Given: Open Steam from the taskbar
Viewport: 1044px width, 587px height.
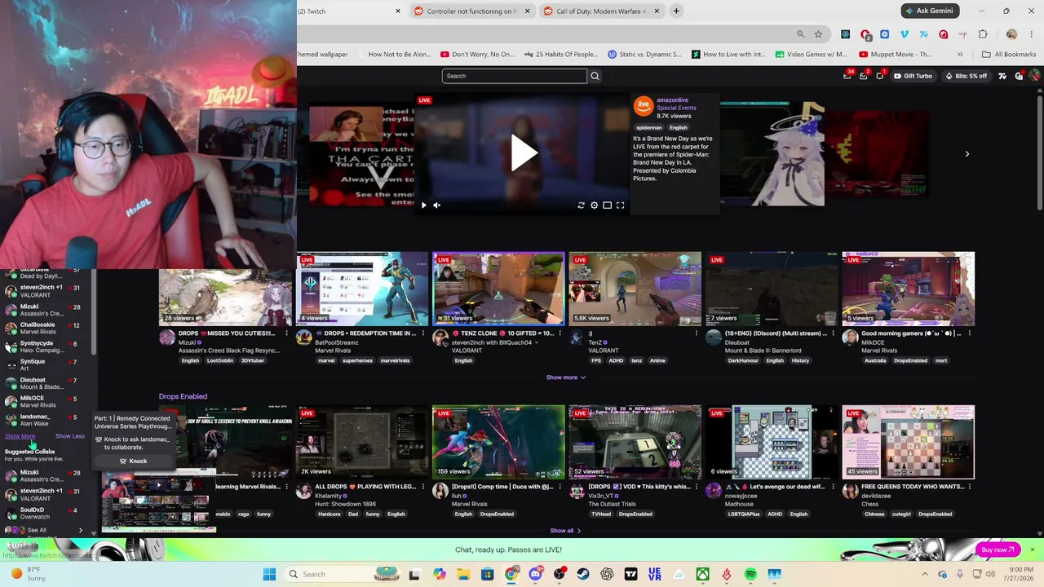Looking at the screenshot, I should pos(583,574).
